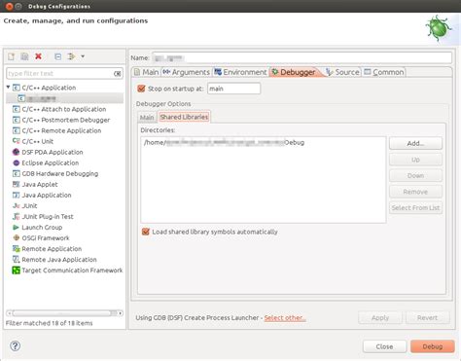
Task: Click the Duplicate launch configuration icon
Action: click(x=24, y=56)
